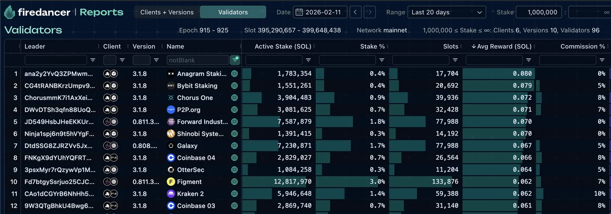Image resolution: width=611 pixels, height=214 pixels.
Task: Click the validator name Chorus One
Action: (x=195, y=97)
